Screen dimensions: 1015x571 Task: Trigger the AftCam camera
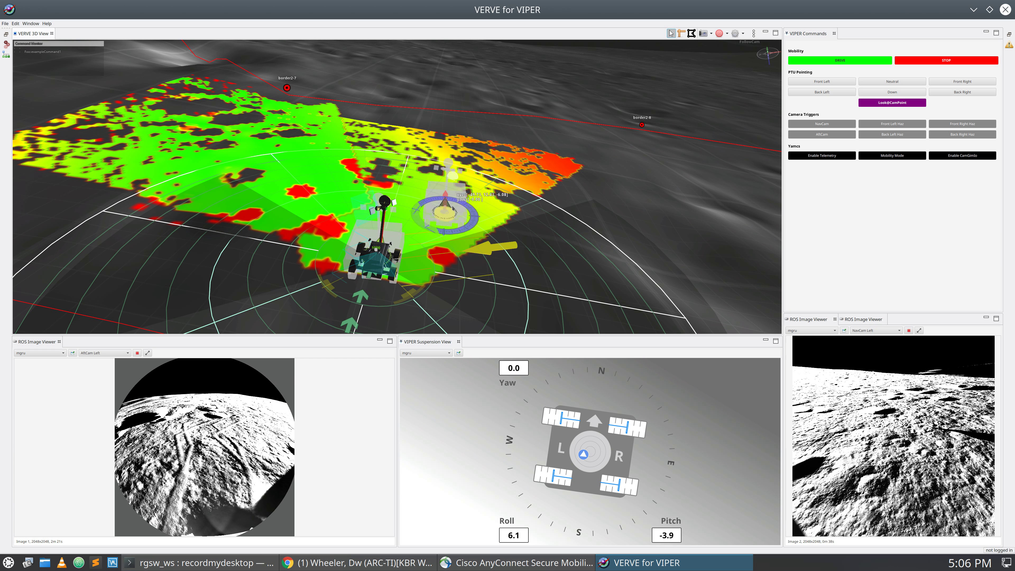pos(822,134)
